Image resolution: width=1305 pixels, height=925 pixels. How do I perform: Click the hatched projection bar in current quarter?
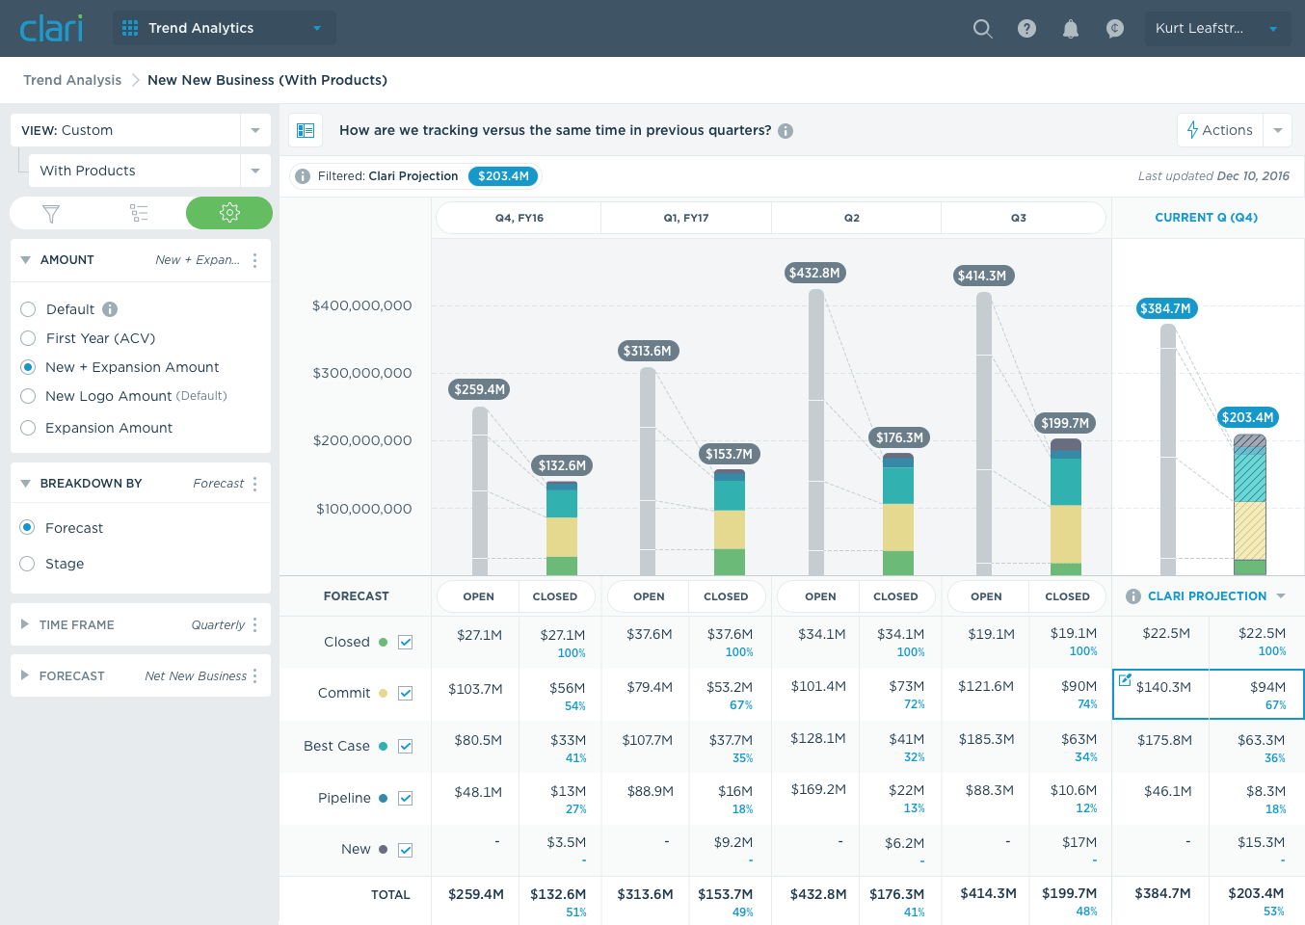click(1250, 505)
